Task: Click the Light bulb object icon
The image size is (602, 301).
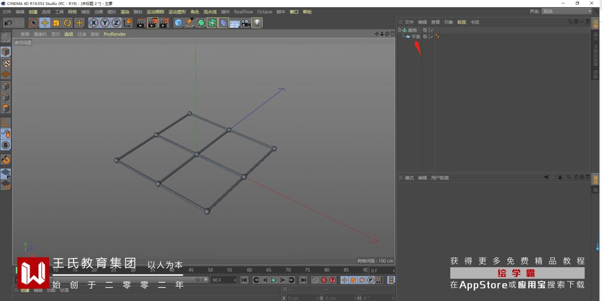Action: [256, 23]
